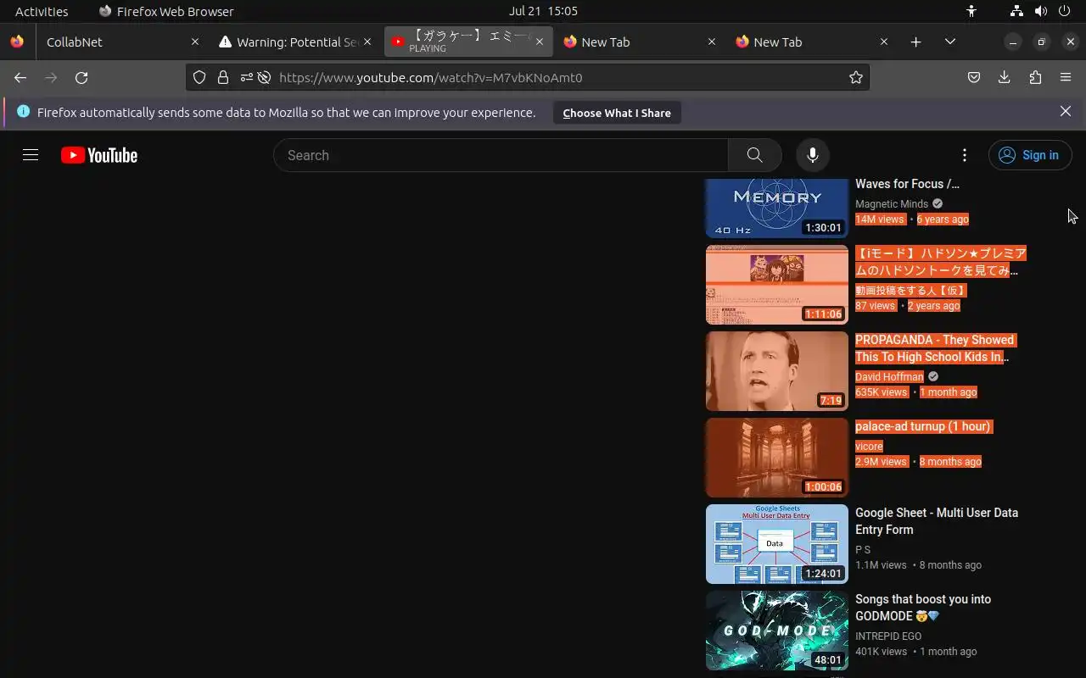Viewport: 1086px width, 678px height.
Task: Click the vicore channel name
Action: click(x=869, y=446)
